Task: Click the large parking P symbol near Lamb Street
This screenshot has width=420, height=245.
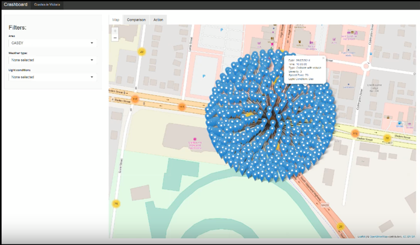Action: (x=204, y=76)
